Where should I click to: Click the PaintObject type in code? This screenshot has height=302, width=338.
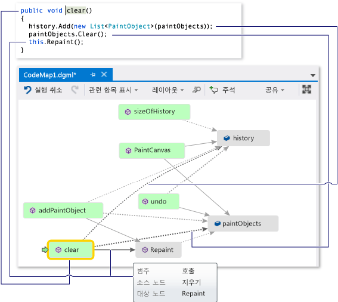coord(129,26)
